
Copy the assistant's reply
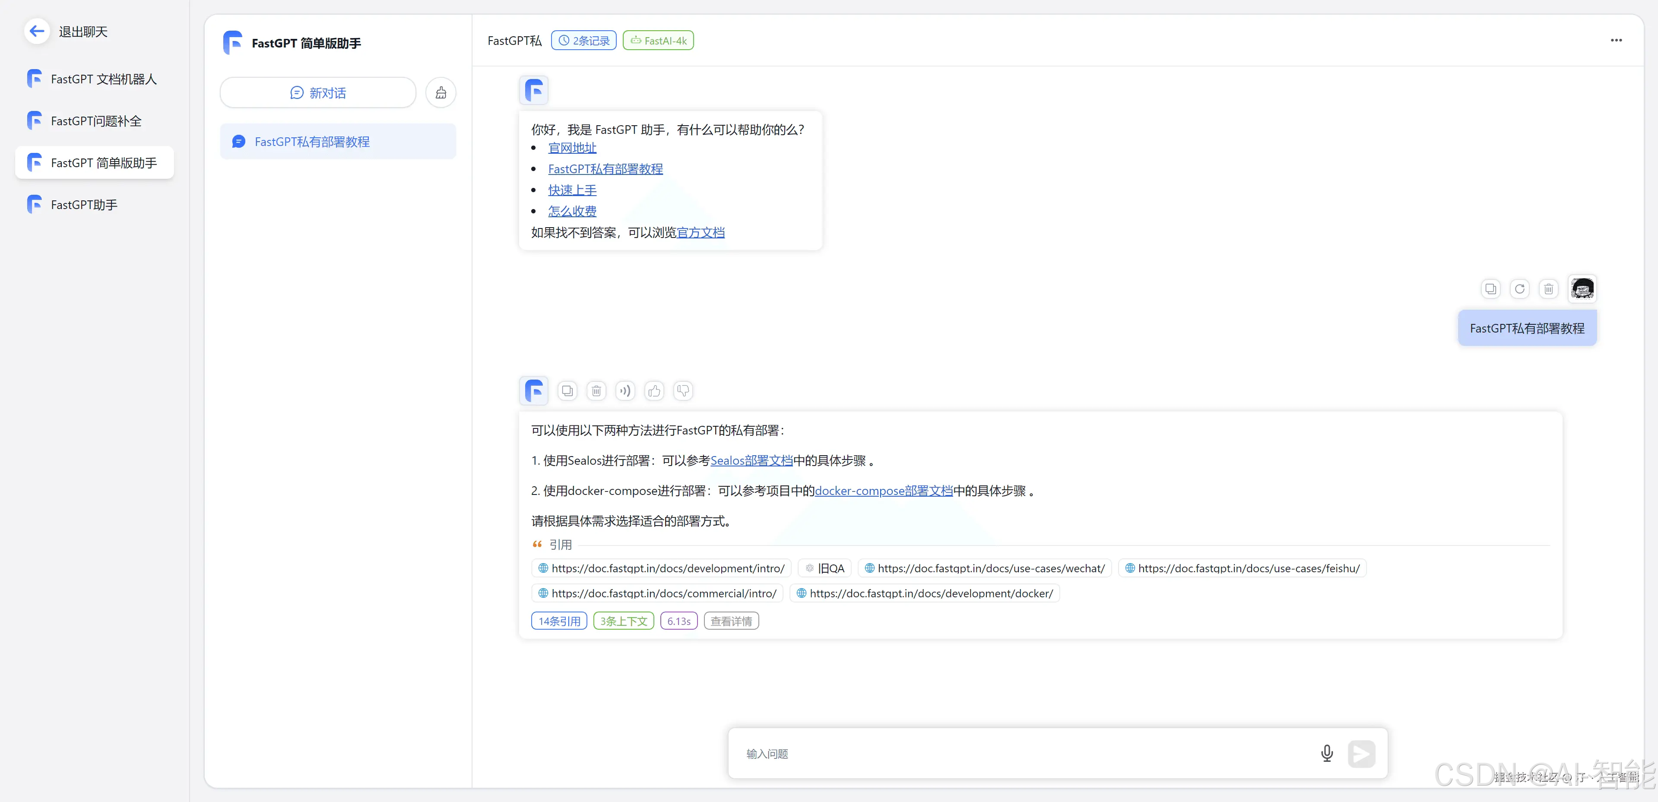567,391
